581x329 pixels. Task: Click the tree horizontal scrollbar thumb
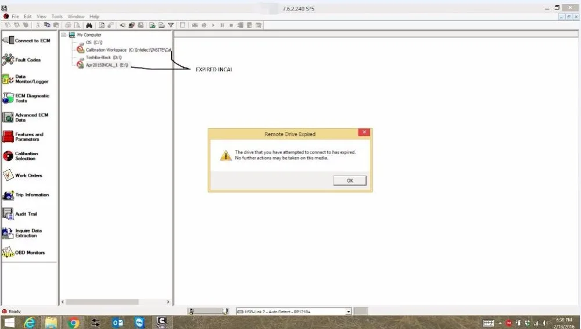(x=102, y=302)
